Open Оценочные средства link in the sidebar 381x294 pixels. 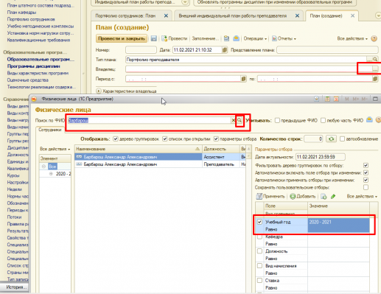(x=27, y=80)
